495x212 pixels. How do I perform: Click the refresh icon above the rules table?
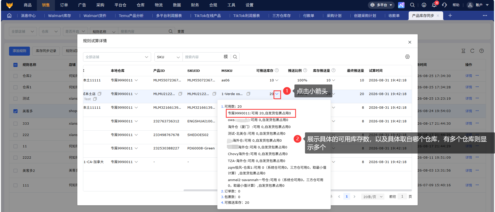pyautogui.click(x=472, y=51)
